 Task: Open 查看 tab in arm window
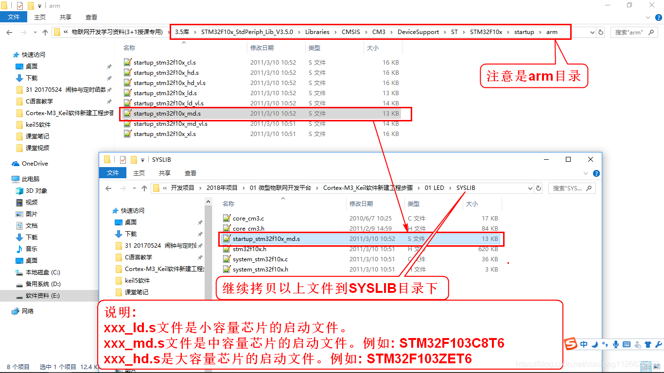click(x=91, y=17)
